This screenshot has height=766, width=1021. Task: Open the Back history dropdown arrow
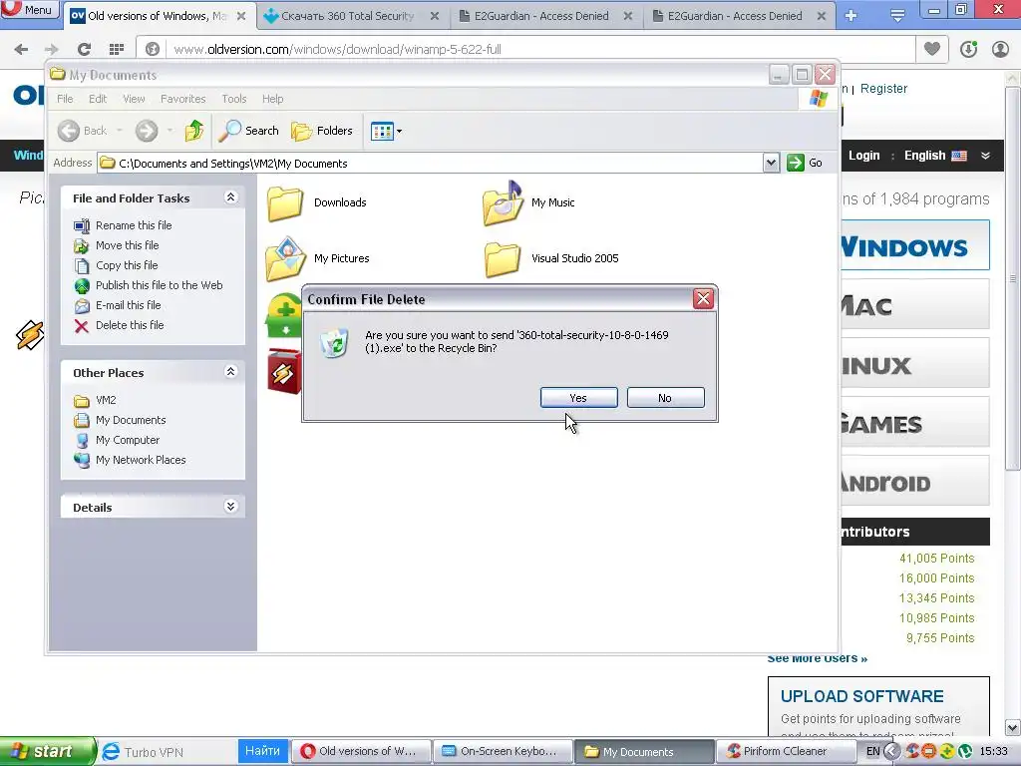(120, 131)
